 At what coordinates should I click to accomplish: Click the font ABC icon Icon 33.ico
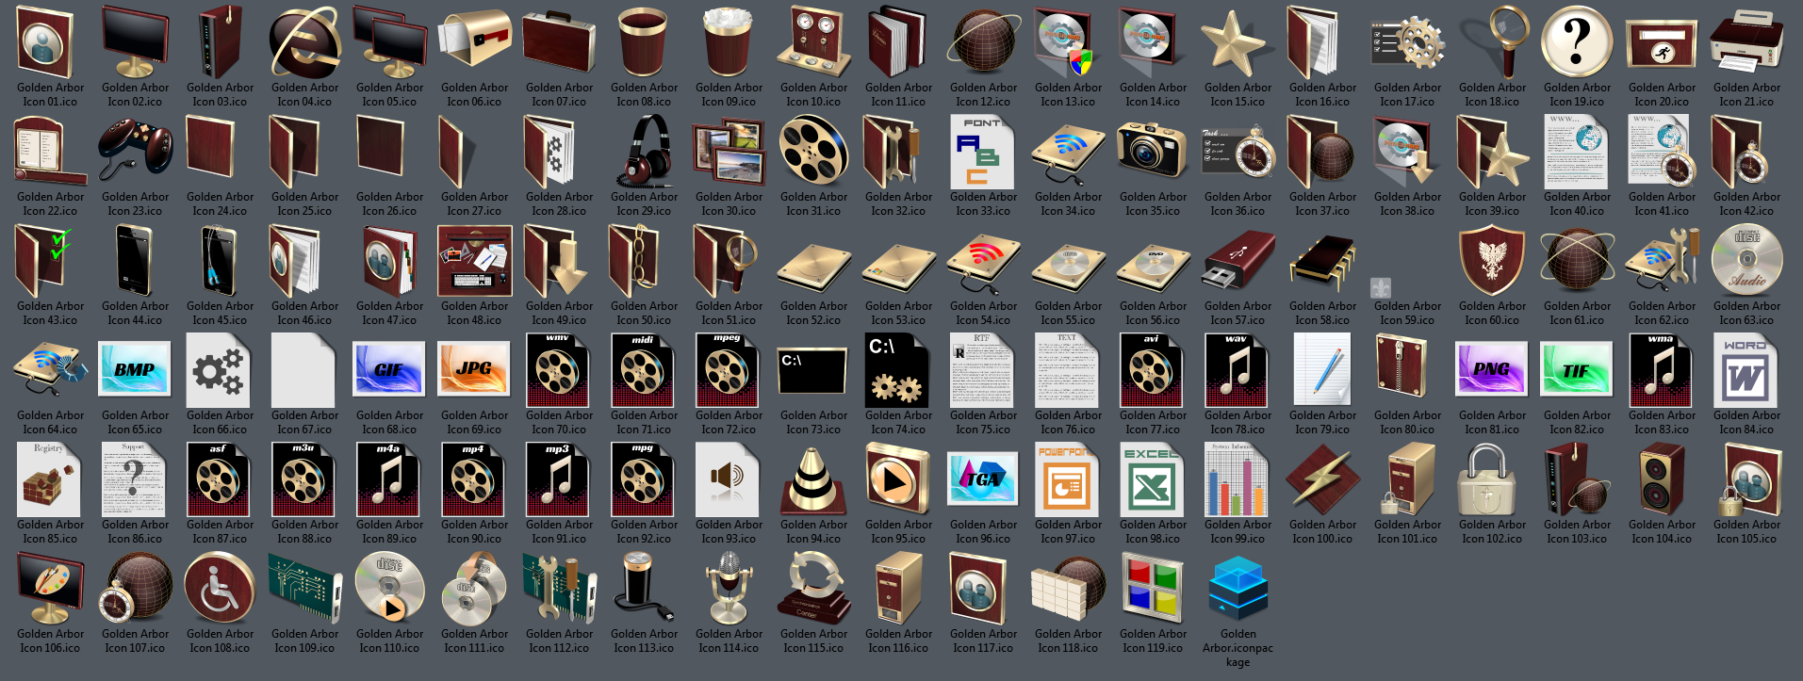tap(983, 152)
